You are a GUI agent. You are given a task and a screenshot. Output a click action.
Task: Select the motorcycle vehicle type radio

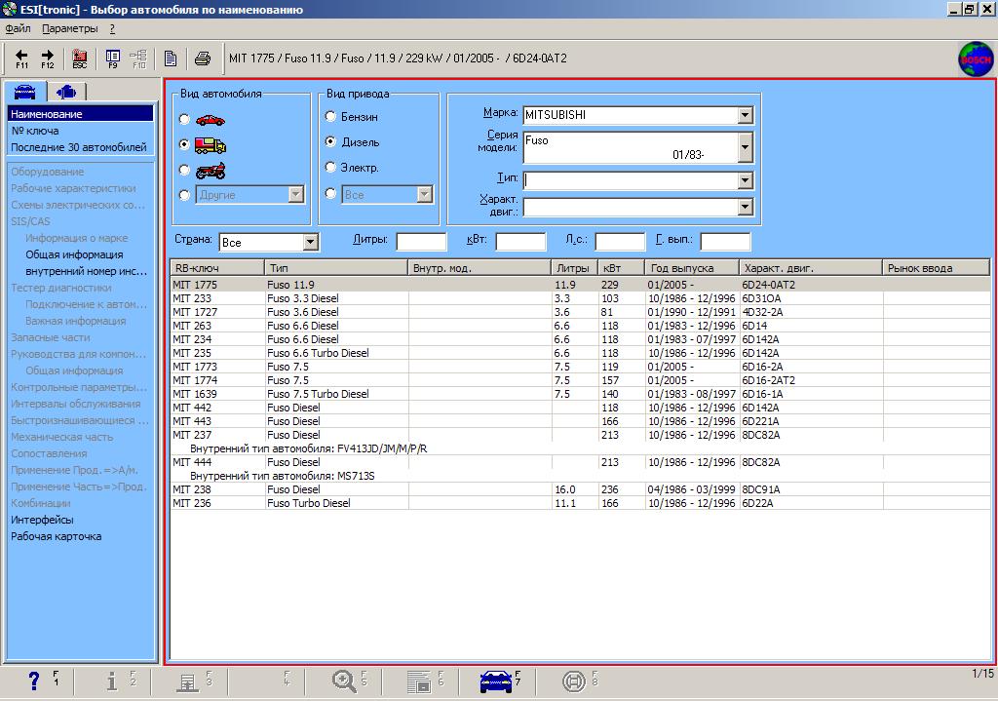pyautogui.click(x=185, y=170)
